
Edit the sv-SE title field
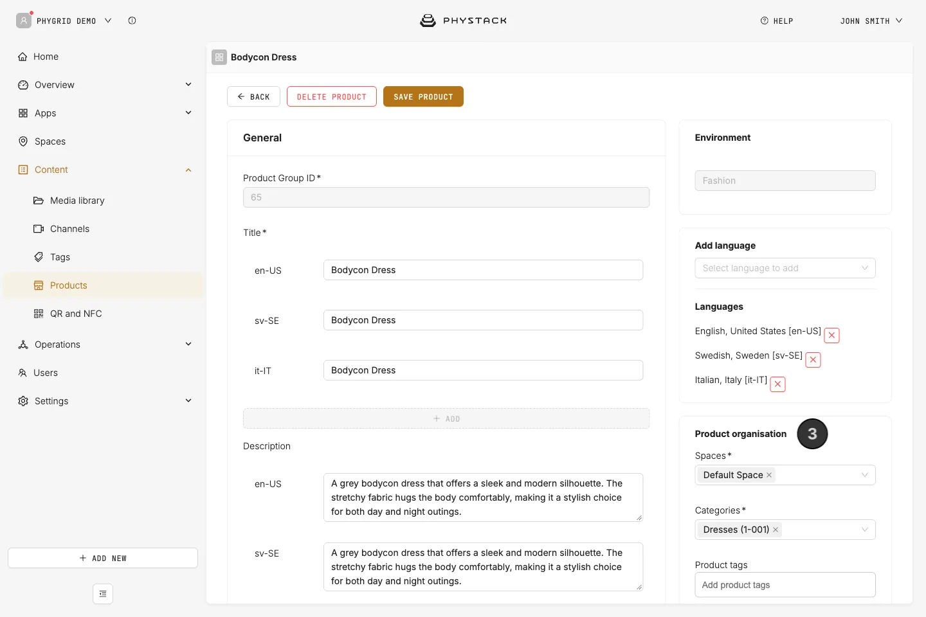[x=483, y=320]
